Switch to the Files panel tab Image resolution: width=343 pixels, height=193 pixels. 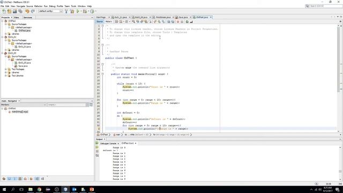click(16, 17)
